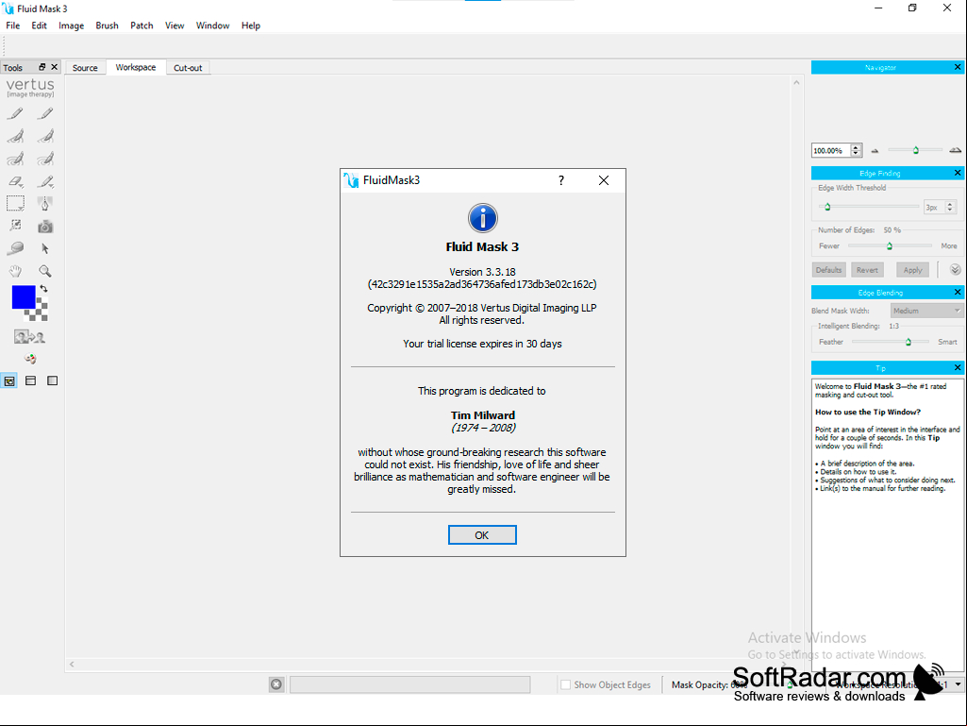
Task: Click the Intelligent Blending Feather-Smart slider handle
Action: pos(908,342)
